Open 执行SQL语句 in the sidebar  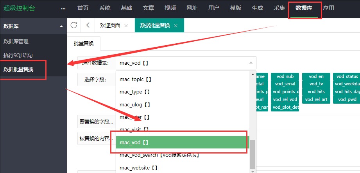click(x=18, y=55)
